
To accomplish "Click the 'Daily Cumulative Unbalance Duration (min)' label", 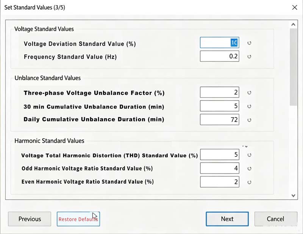I will pos(94,119).
